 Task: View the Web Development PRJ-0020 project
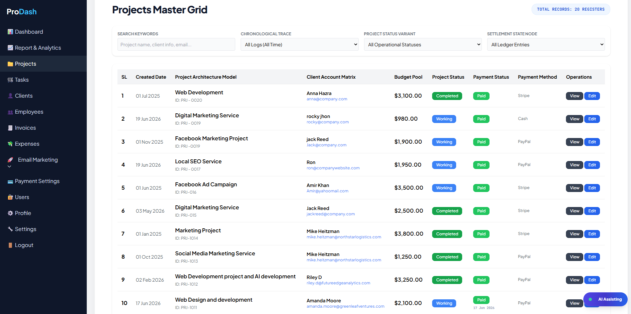[574, 96]
